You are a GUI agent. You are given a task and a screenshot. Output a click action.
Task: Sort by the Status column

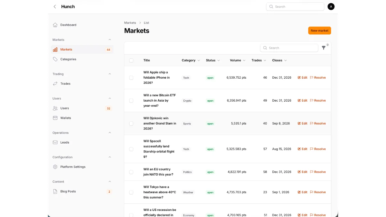[x=213, y=61]
